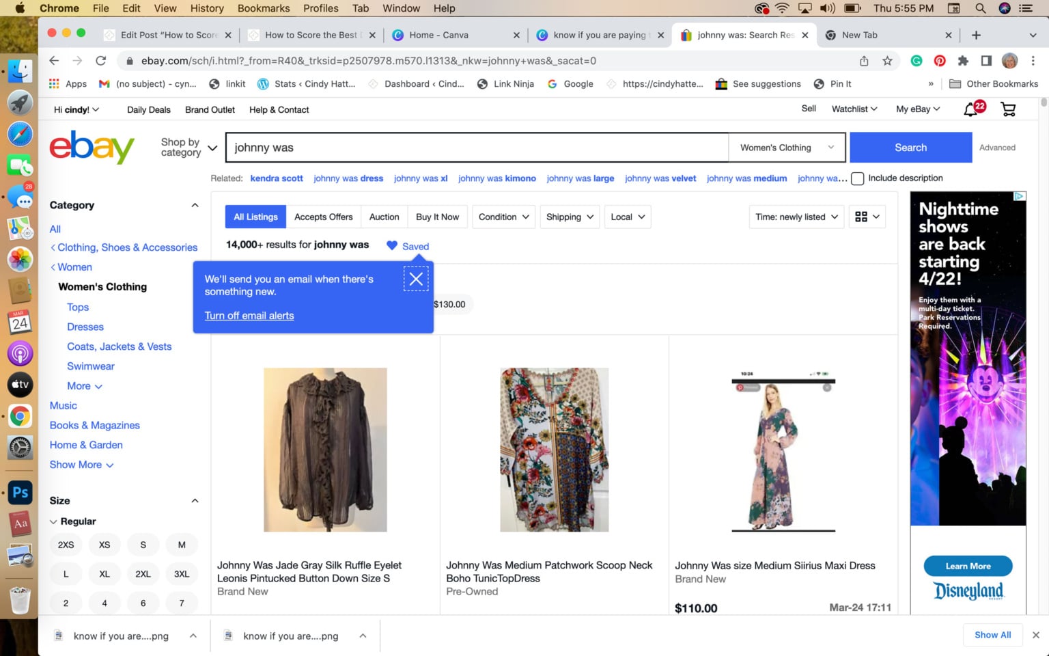Collapse the Size section

click(195, 501)
